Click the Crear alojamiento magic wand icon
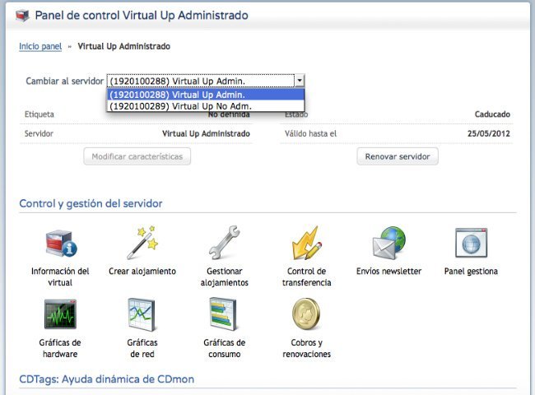Screen dimensions: 535x395 (x=142, y=244)
